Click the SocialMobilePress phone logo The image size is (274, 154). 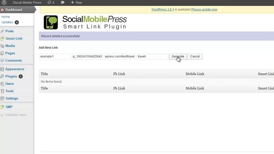tap(51, 22)
